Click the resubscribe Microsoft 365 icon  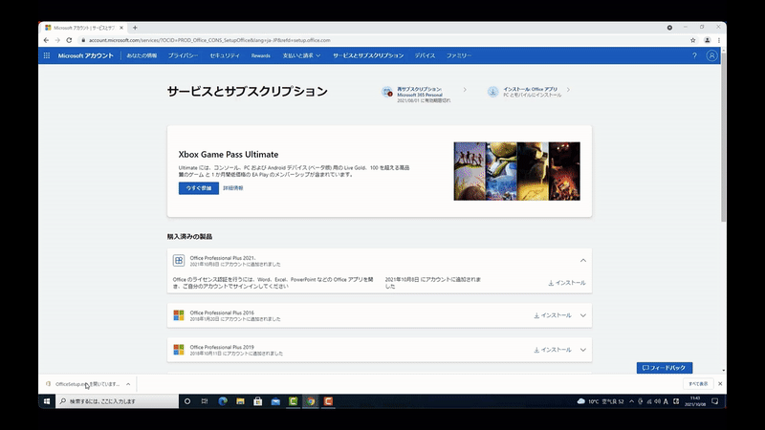(x=387, y=92)
